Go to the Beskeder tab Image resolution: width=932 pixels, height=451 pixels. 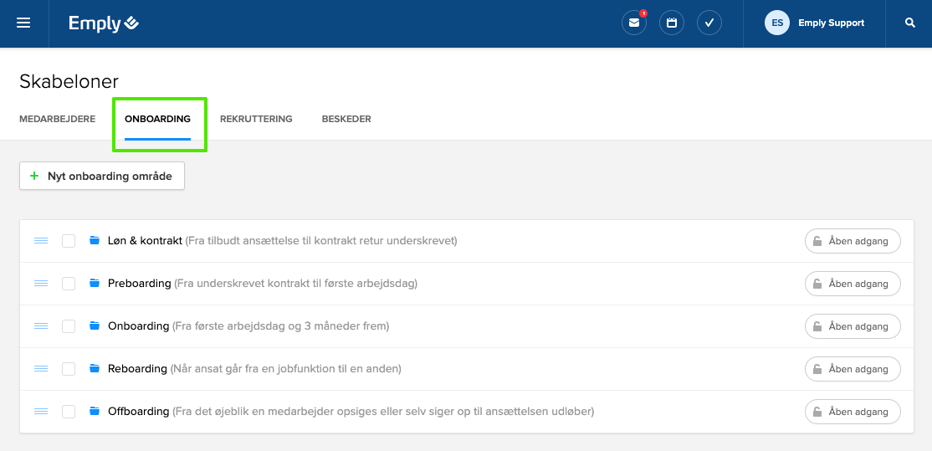pyautogui.click(x=346, y=119)
